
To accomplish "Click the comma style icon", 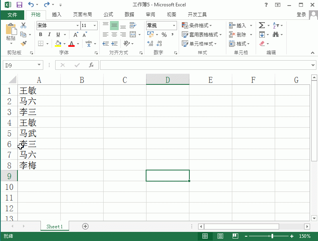I will 172,34.
